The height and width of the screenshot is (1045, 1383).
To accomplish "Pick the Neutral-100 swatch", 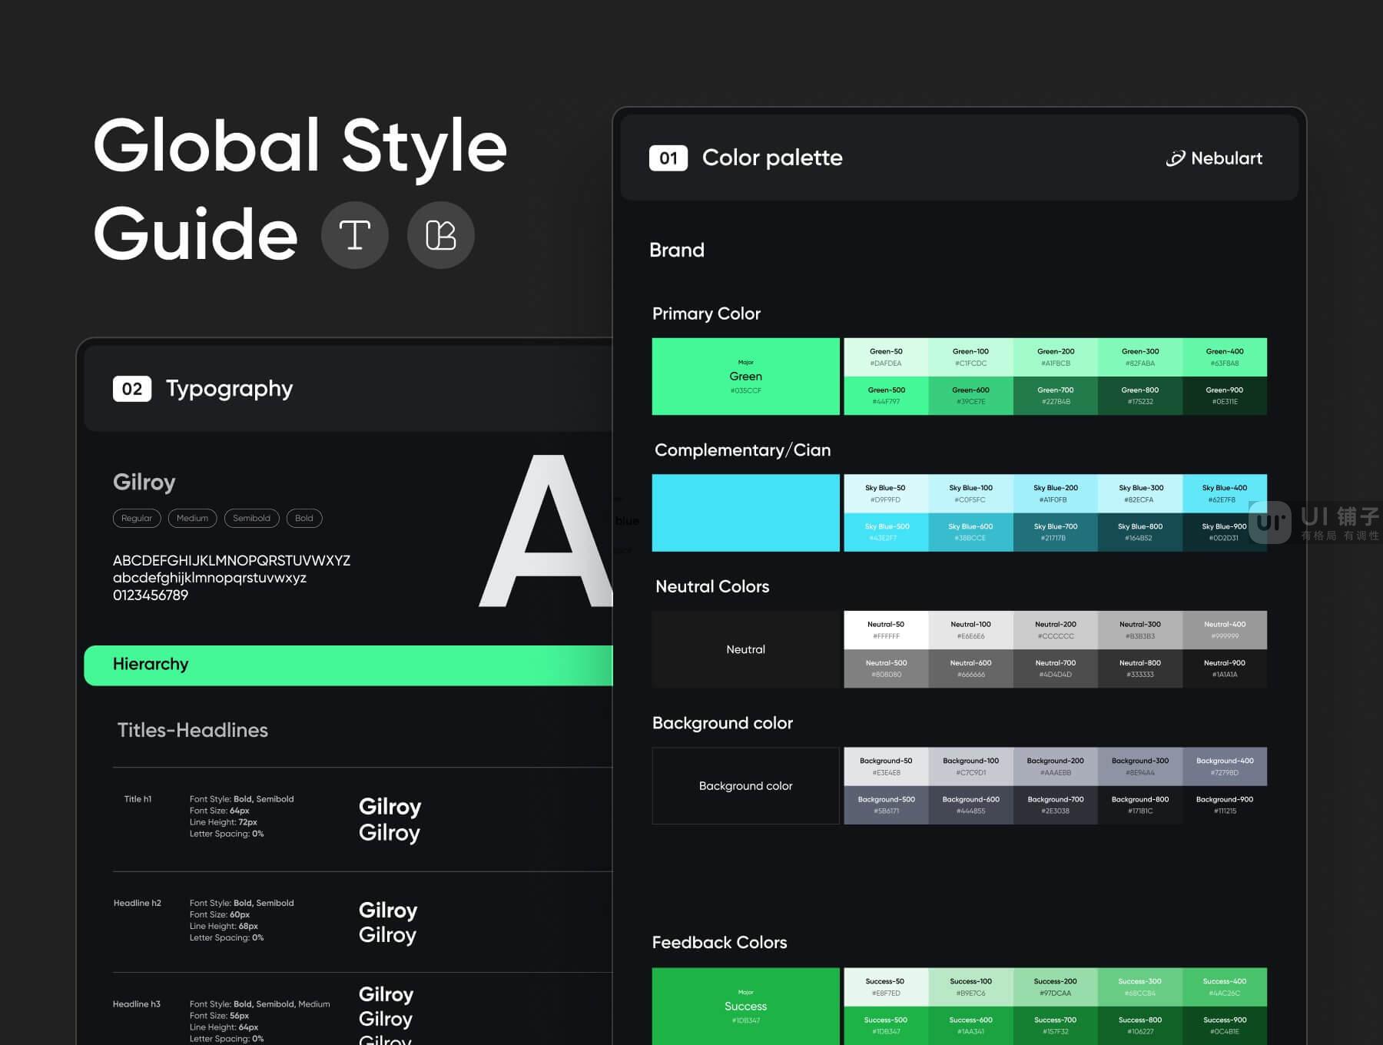I will (x=971, y=630).
